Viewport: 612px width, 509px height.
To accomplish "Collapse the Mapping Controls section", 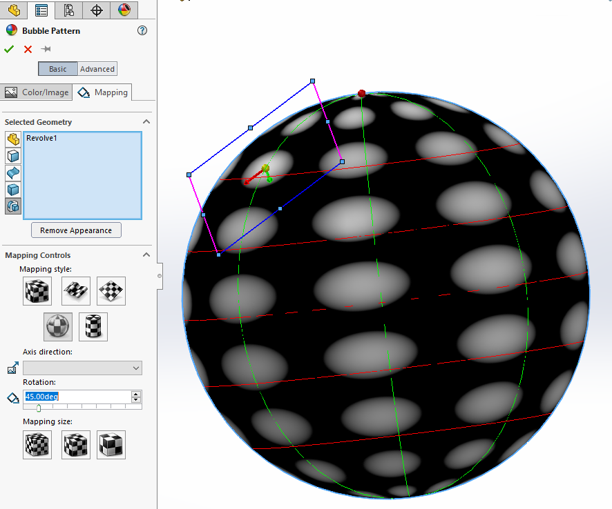I will point(146,255).
